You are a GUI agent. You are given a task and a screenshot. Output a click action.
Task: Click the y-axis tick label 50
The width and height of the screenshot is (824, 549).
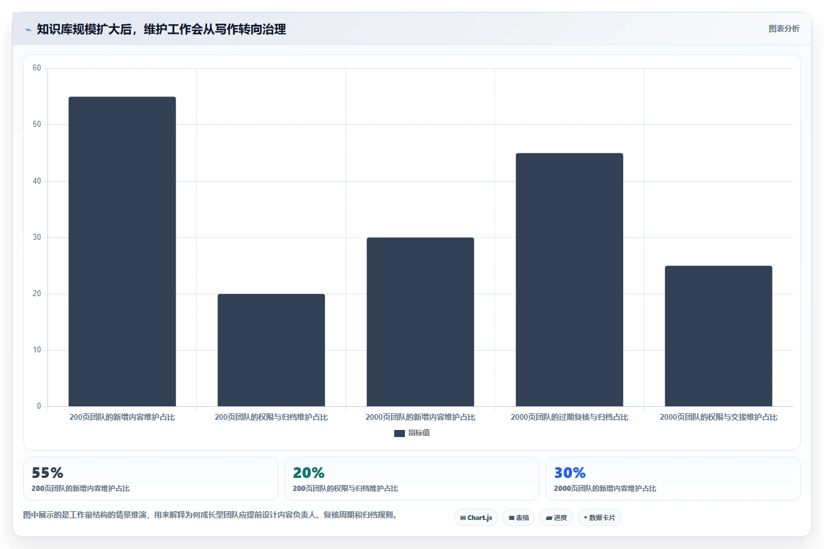tap(37, 124)
